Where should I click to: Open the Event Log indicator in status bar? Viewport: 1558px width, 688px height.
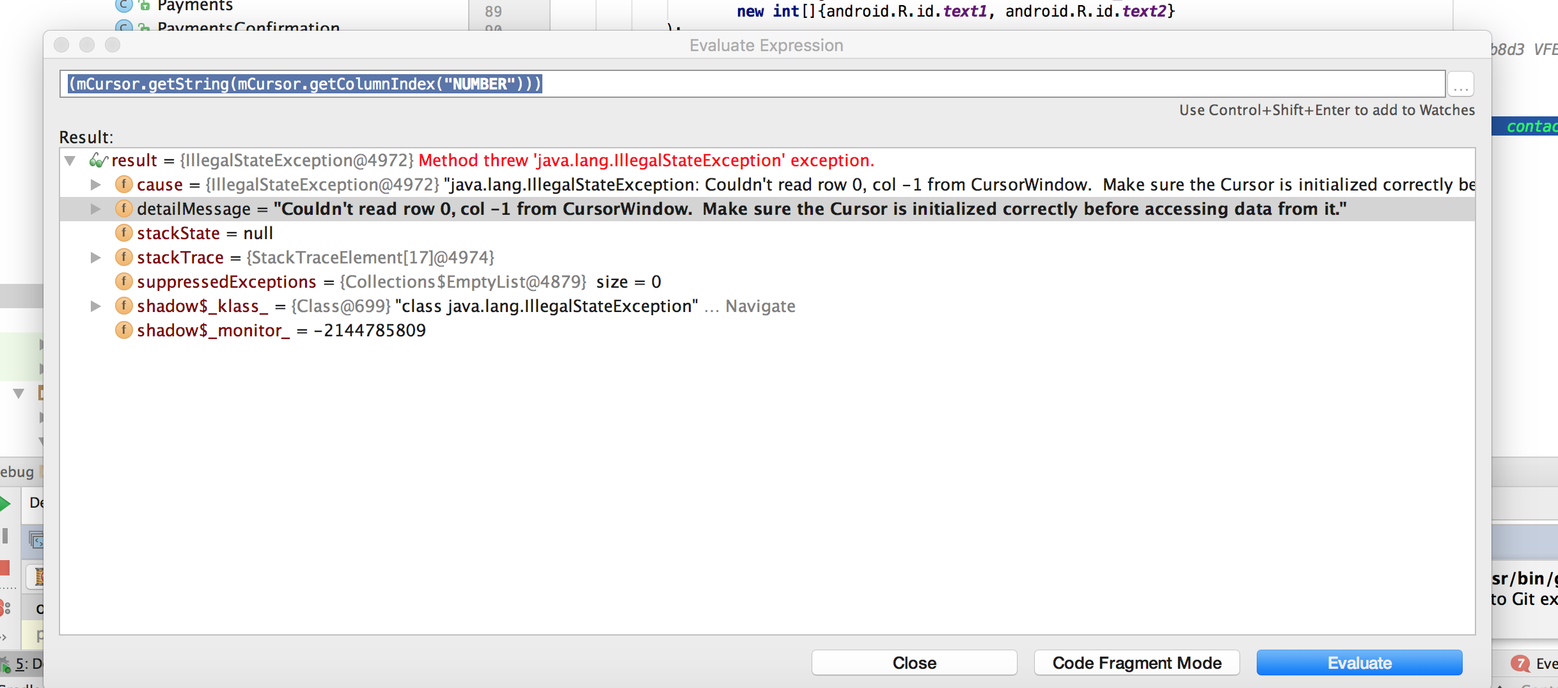pyautogui.click(x=1534, y=664)
